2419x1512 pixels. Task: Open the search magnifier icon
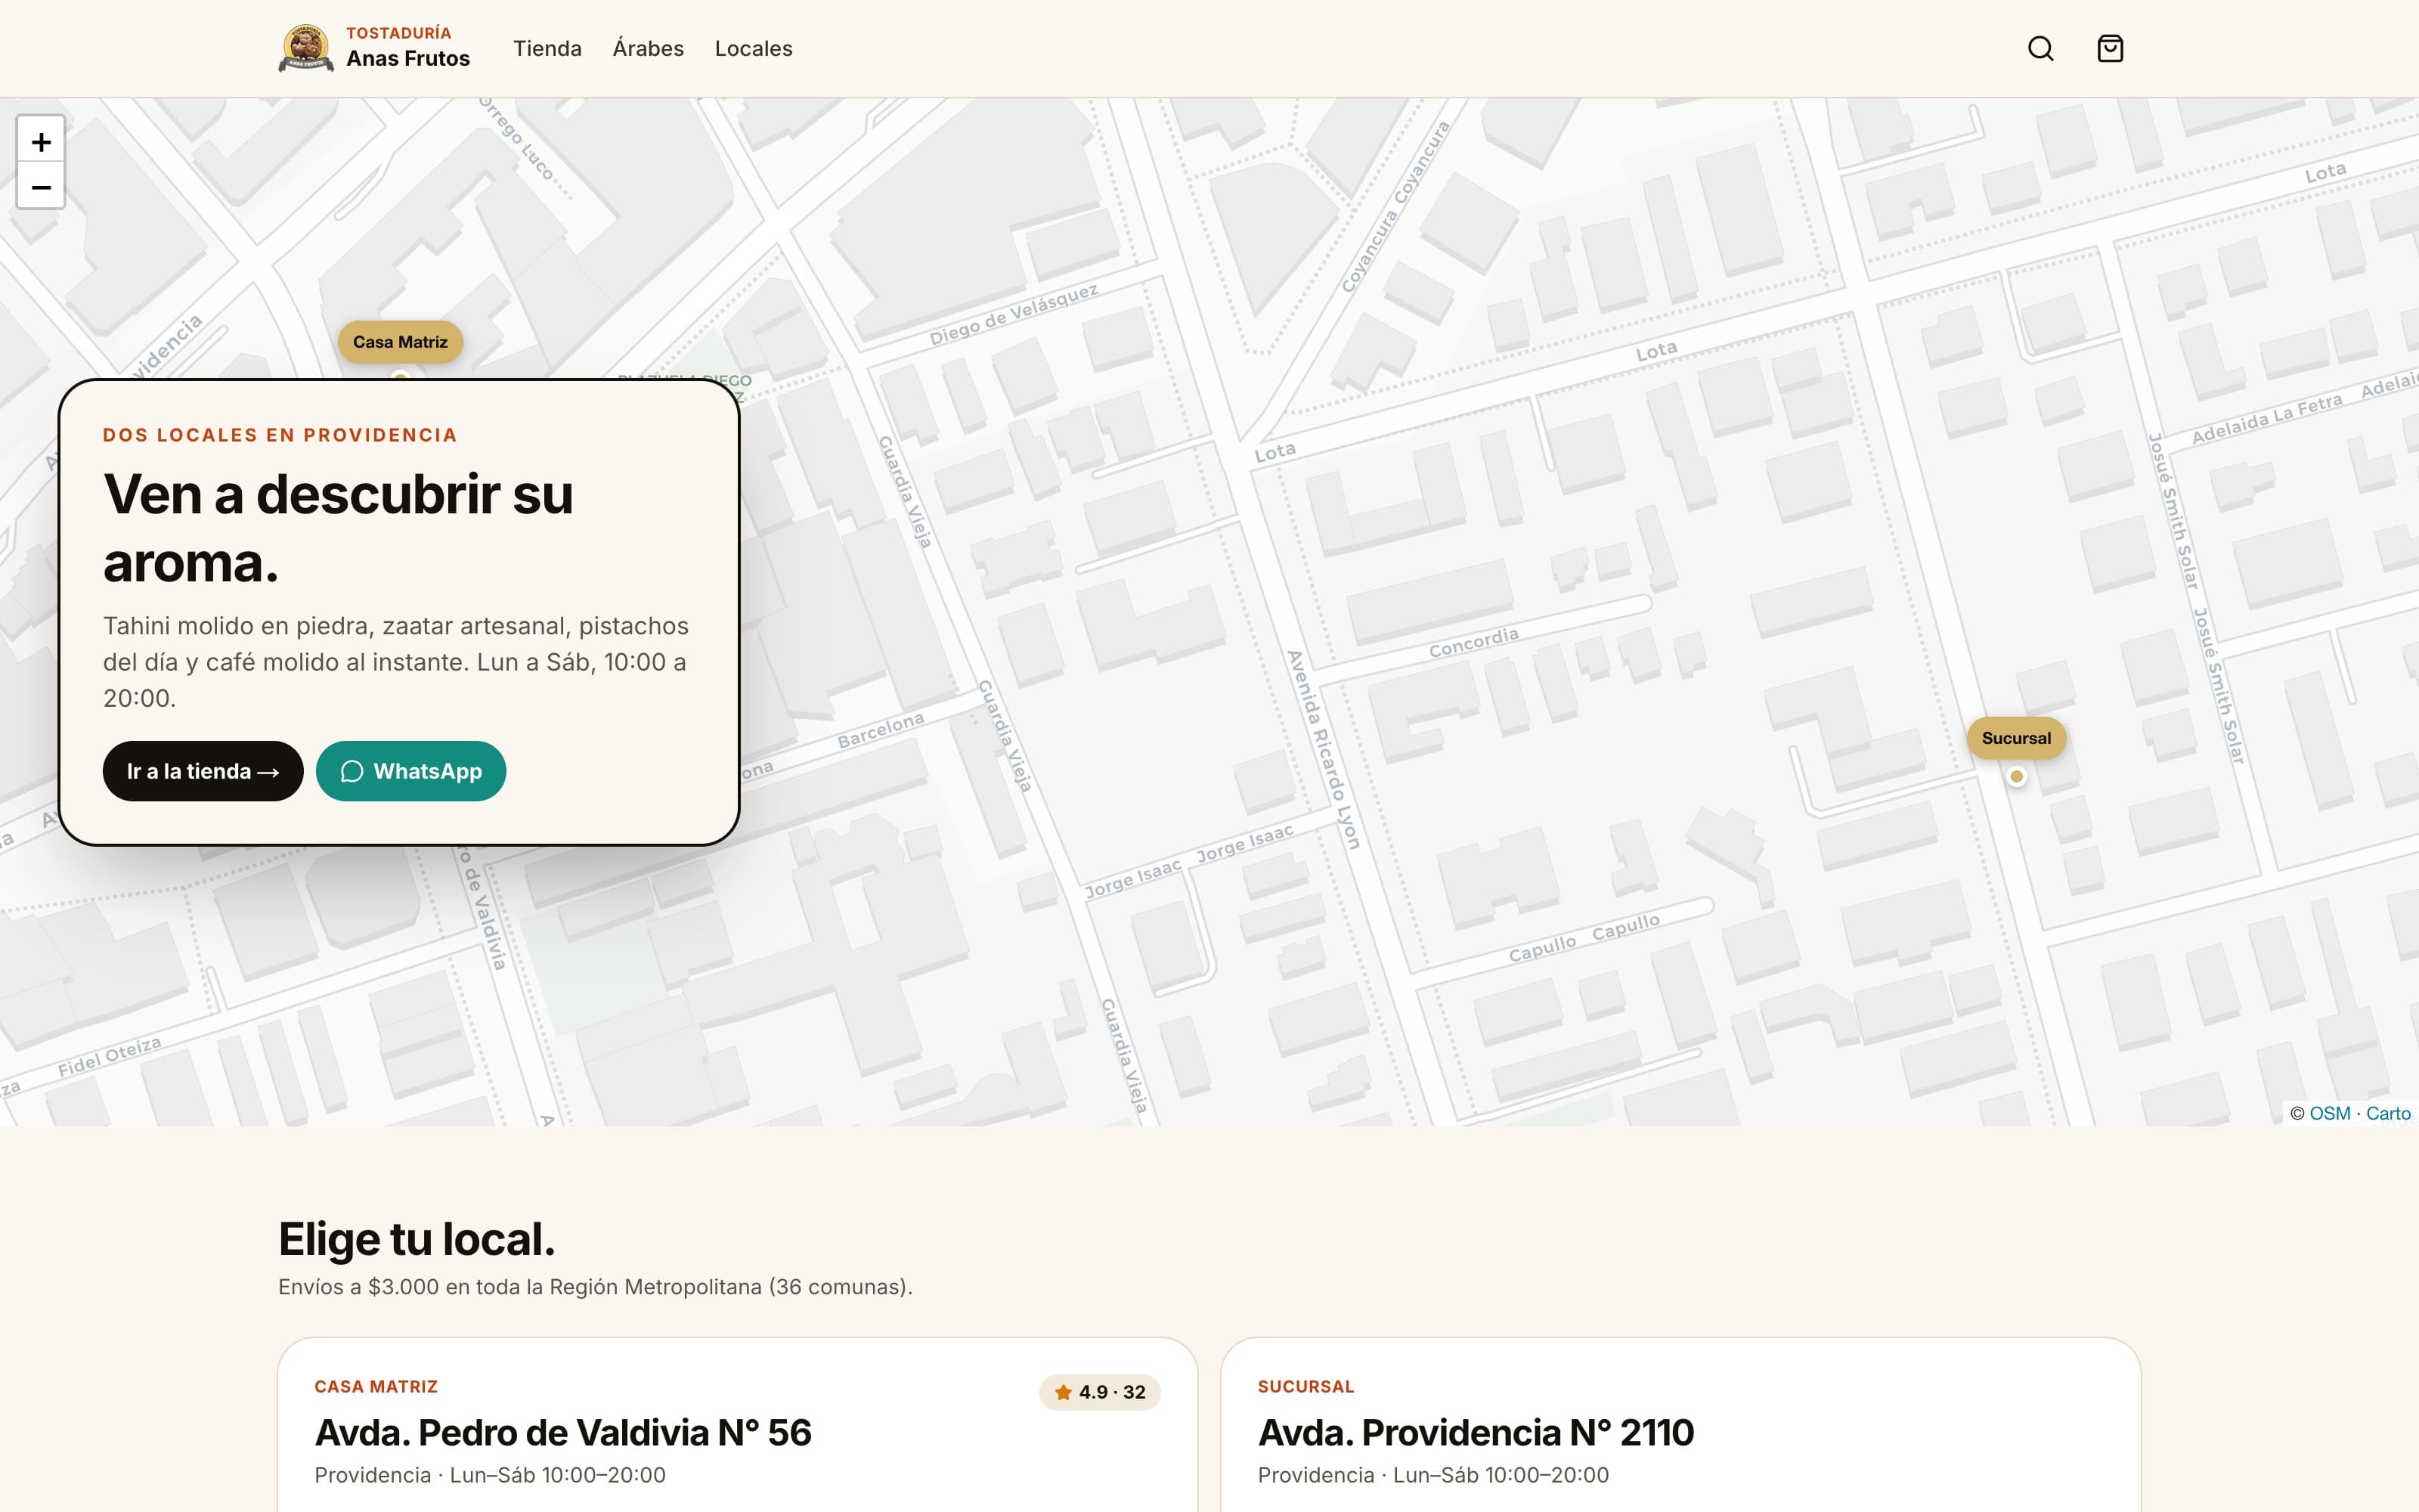(x=2040, y=48)
